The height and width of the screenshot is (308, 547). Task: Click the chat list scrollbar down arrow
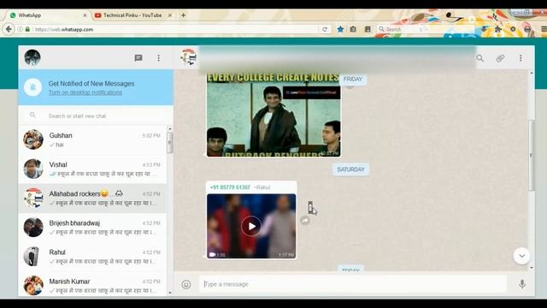click(x=170, y=293)
